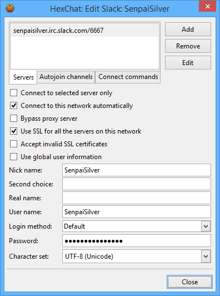Add a new server
The width and height of the screenshot is (220, 296).
tap(188, 29)
